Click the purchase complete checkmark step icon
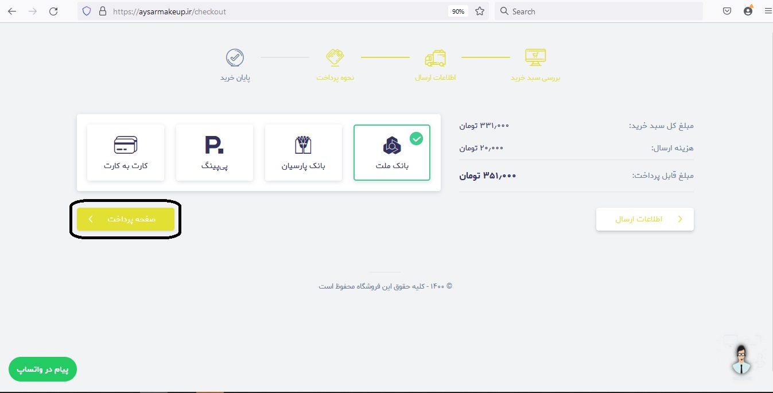Viewport: 773px width, 393px height. [235, 57]
